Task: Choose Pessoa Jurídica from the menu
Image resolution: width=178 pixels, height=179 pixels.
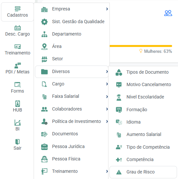Action: point(72,146)
